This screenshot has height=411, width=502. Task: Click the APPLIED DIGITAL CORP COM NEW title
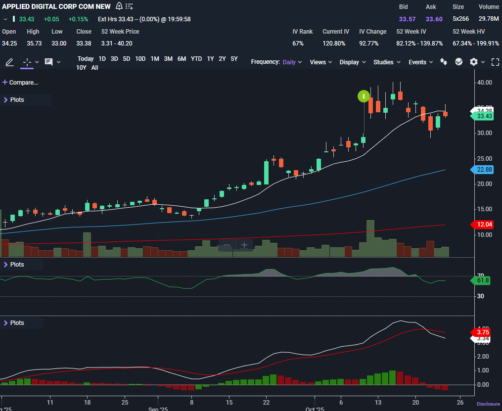56,6
